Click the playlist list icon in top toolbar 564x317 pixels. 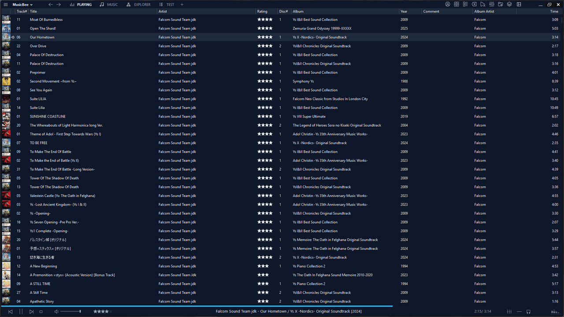[465, 4]
